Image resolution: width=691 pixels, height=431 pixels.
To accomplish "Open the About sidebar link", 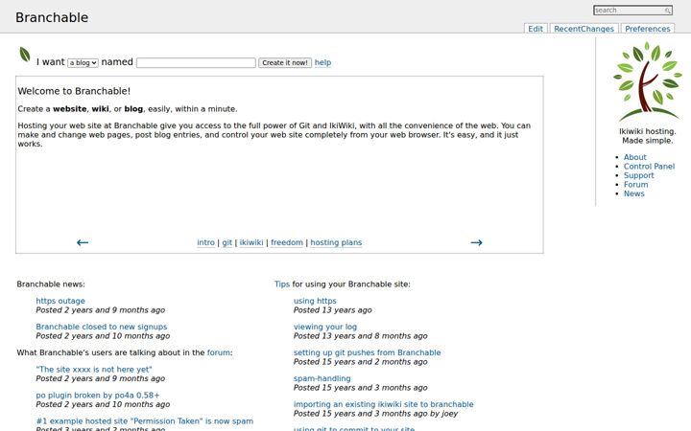I will click(635, 157).
